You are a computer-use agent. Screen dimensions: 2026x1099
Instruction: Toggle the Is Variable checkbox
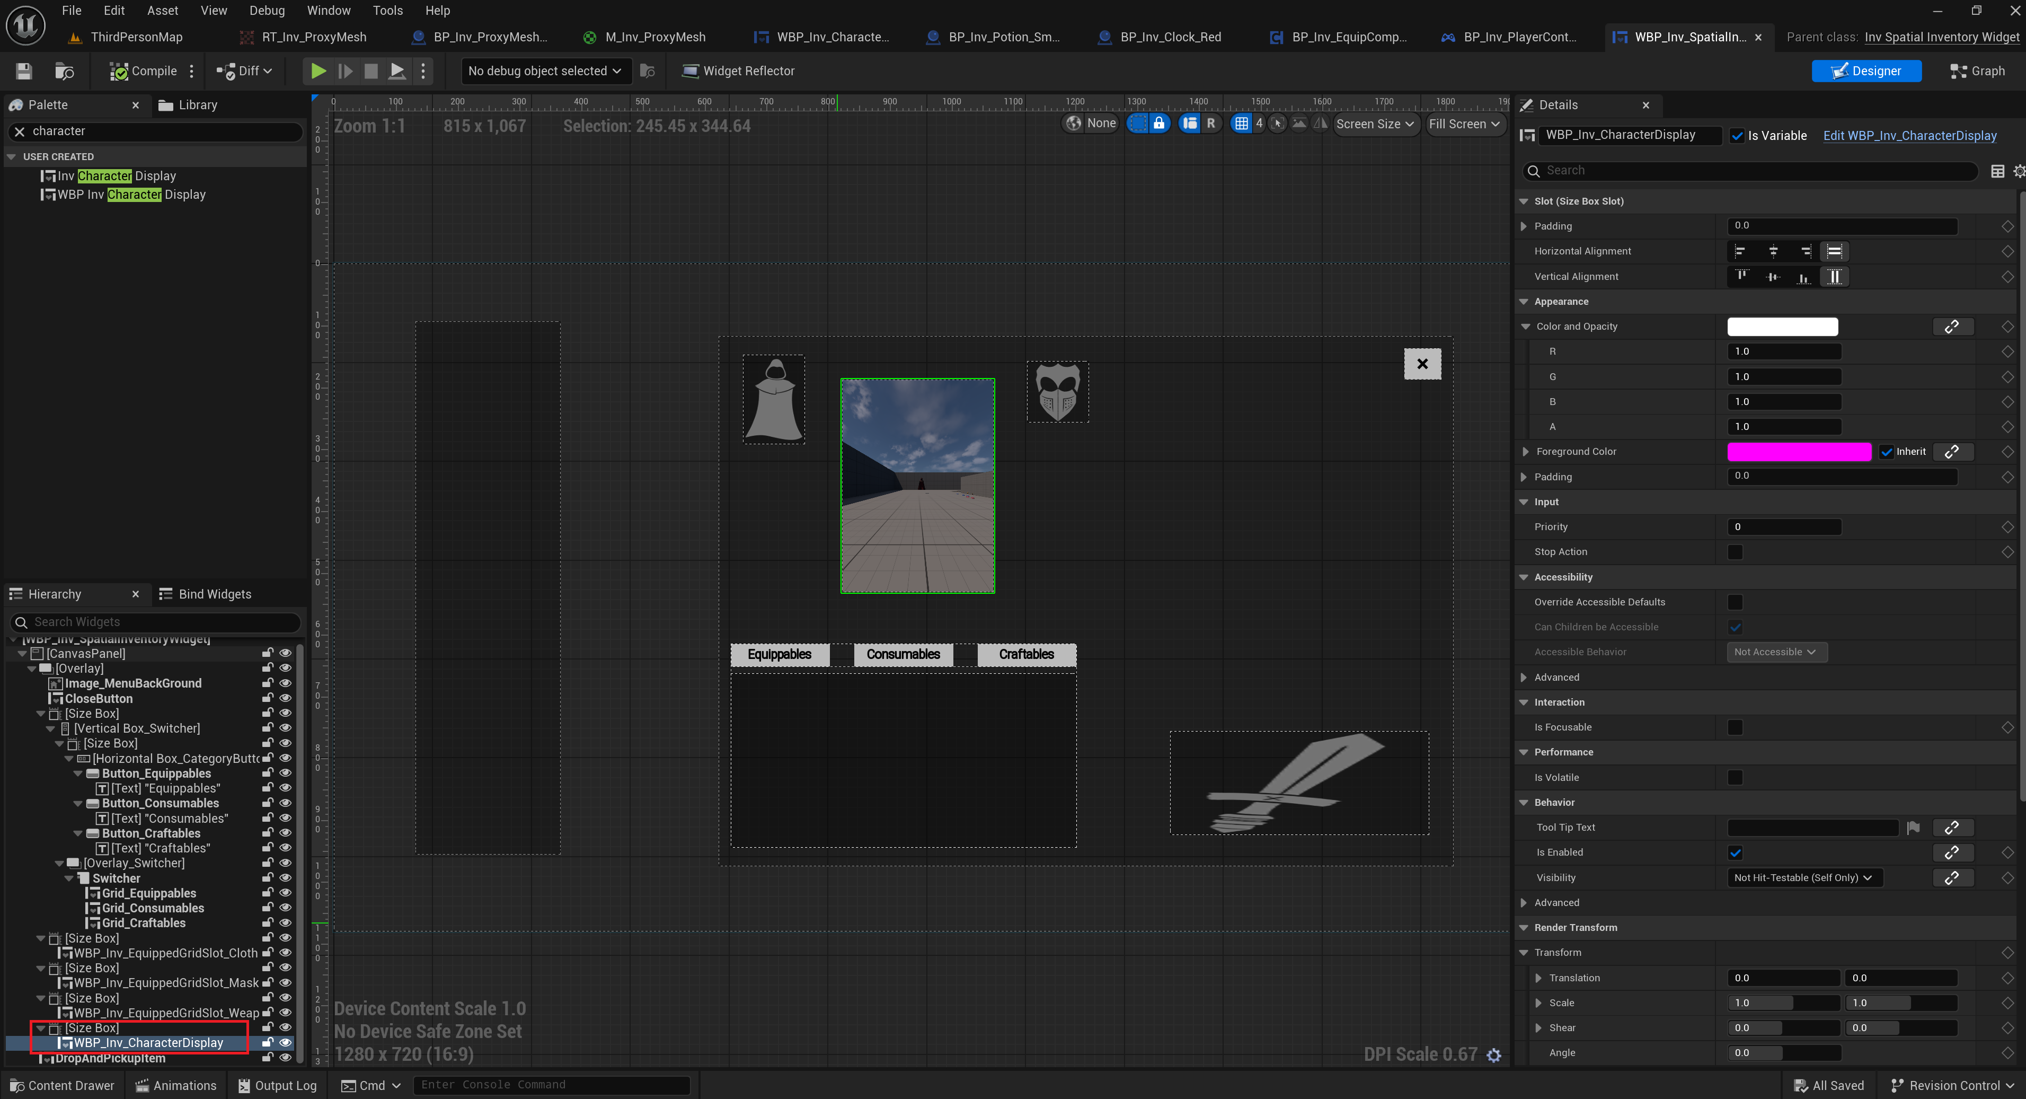point(1737,135)
